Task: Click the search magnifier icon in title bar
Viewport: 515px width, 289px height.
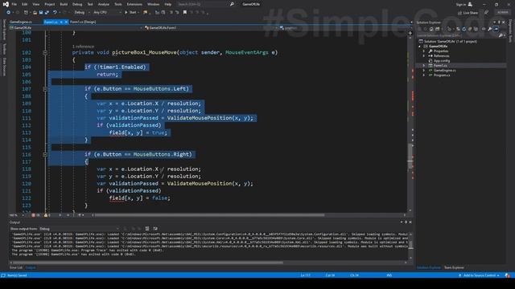Action: point(232,4)
